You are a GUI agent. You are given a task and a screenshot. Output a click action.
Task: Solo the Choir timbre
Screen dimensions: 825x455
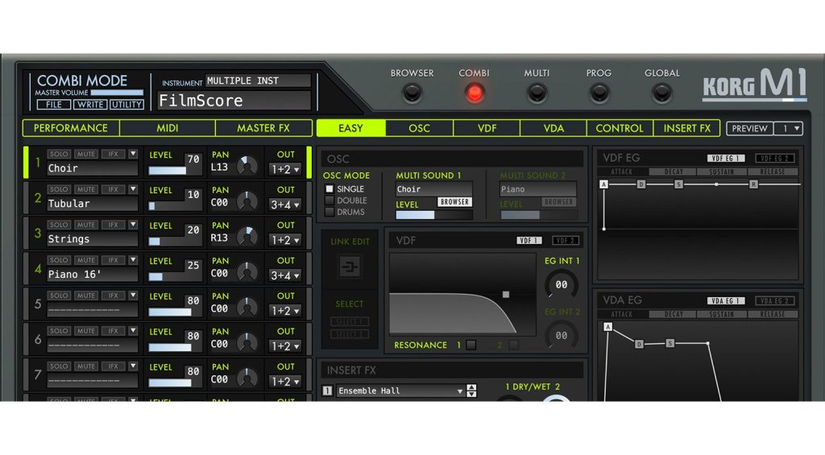point(59,154)
